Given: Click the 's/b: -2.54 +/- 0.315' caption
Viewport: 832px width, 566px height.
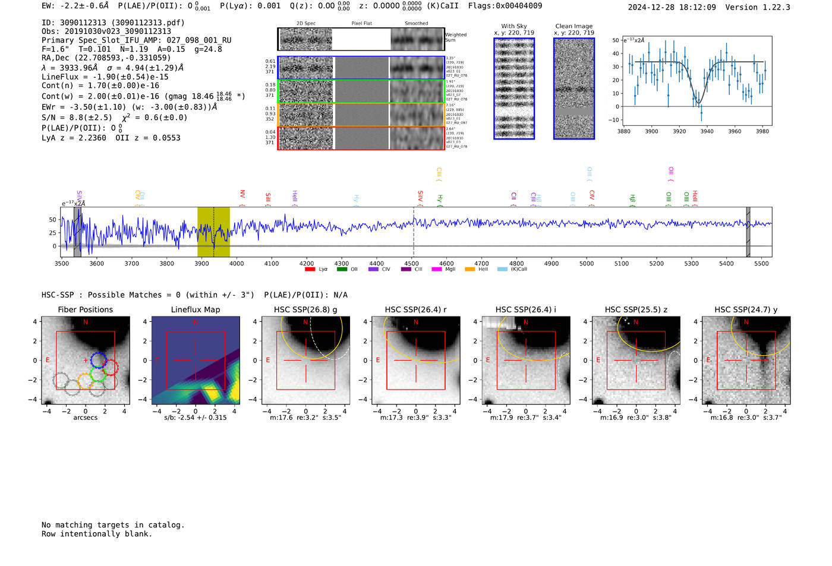Looking at the screenshot, I should [196, 418].
